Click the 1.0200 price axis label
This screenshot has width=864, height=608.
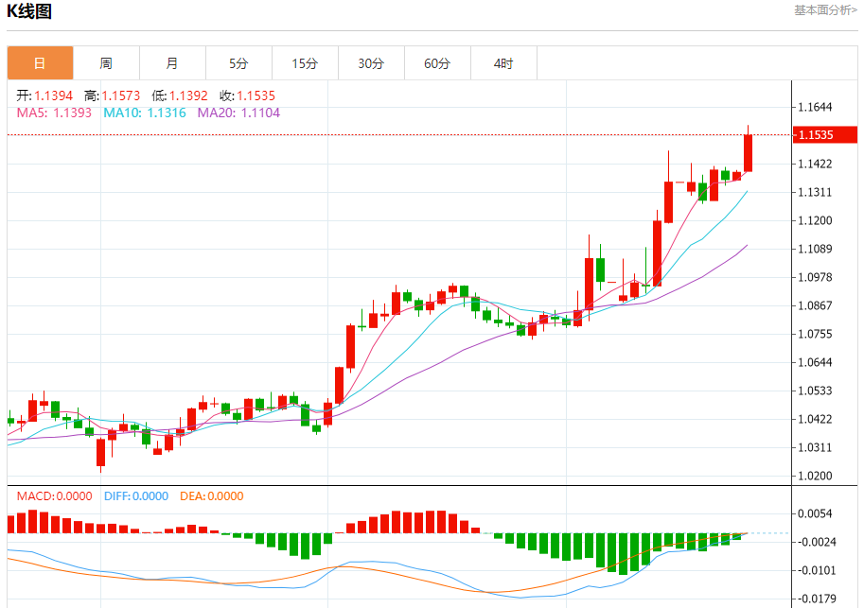[x=815, y=476]
